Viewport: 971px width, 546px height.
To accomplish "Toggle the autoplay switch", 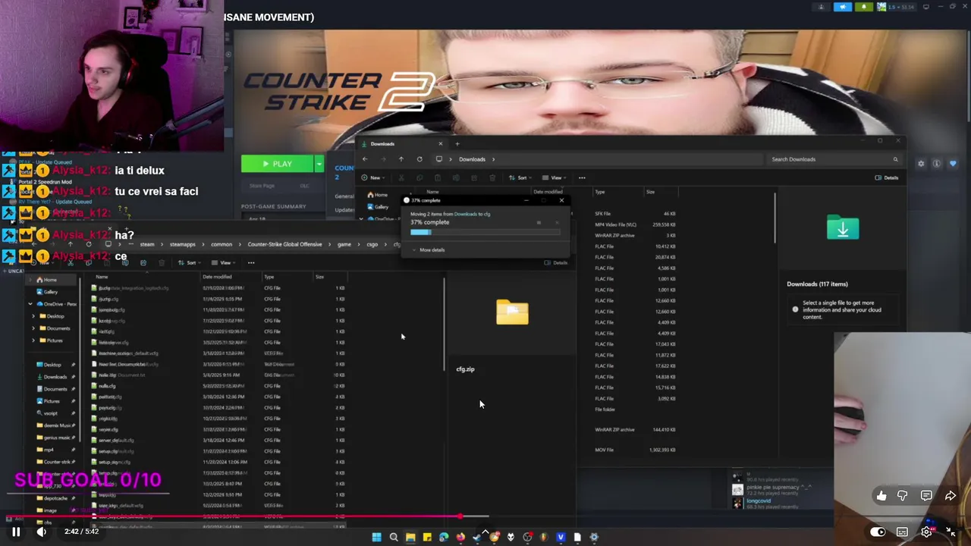I will point(878,532).
